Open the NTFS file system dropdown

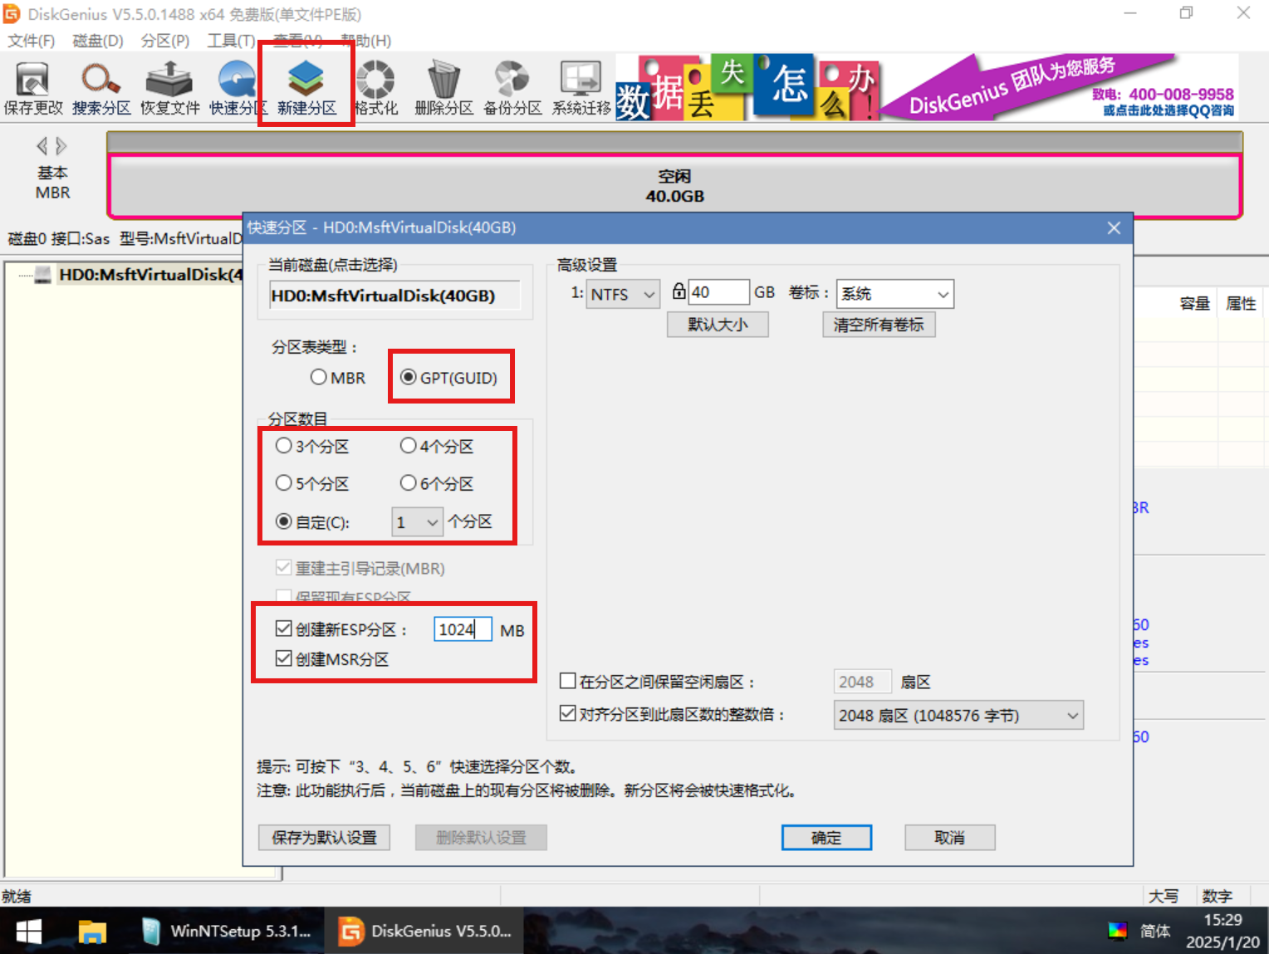(x=623, y=294)
